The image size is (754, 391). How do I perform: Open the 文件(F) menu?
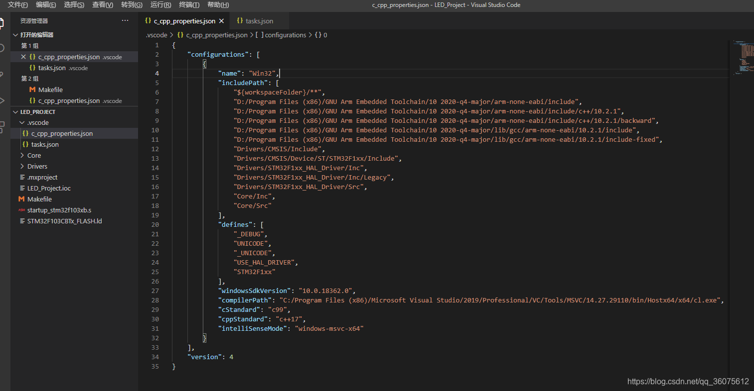coord(18,5)
